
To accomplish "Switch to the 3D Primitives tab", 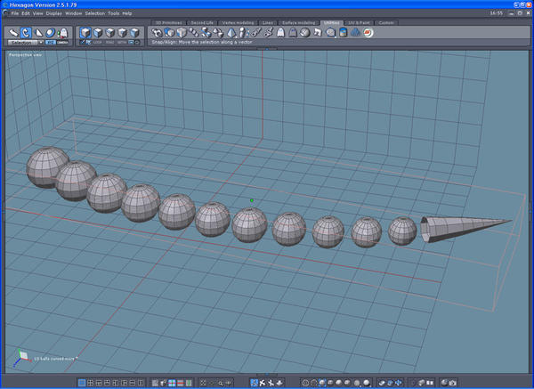I will click(x=168, y=23).
